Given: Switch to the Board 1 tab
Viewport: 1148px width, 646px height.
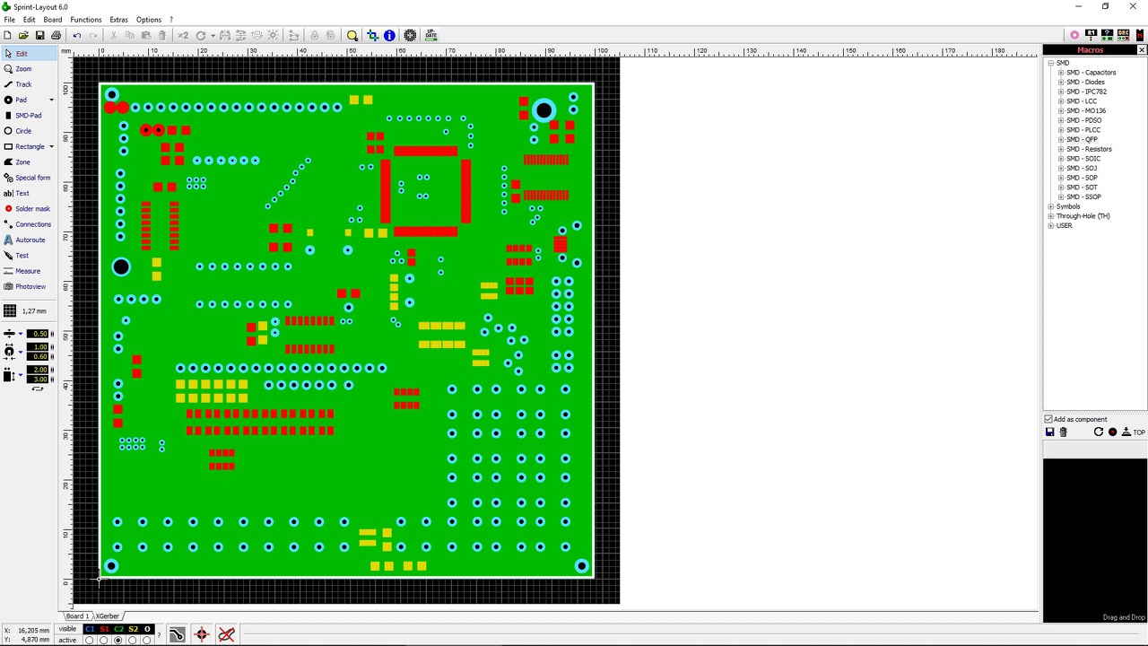Looking at the screenshot, I should (78, 616).
